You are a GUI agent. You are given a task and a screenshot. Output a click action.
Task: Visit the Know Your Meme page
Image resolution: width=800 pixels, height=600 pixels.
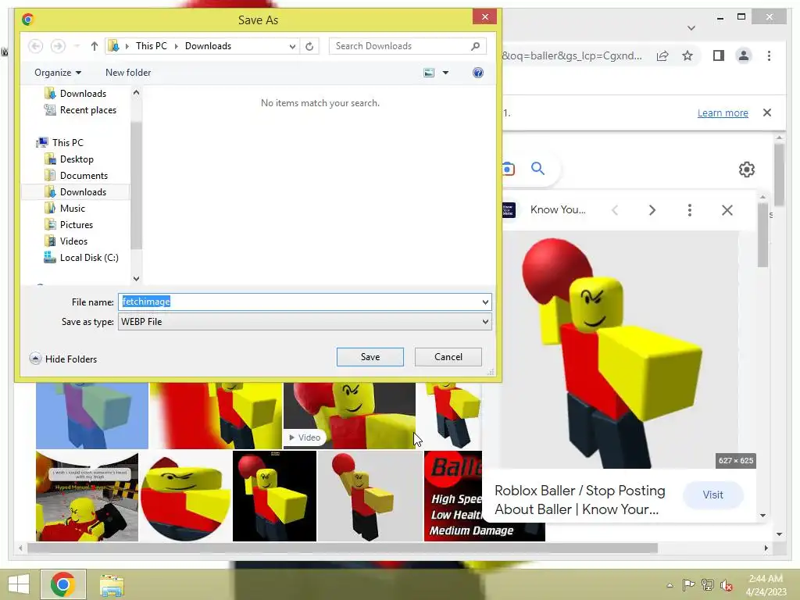click(x=712, y=495)
